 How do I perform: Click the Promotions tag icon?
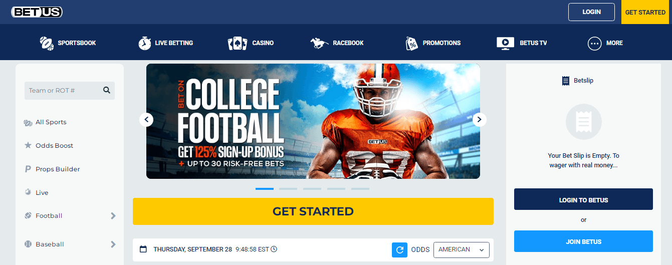pyautogui.click(x=411, y=43)
